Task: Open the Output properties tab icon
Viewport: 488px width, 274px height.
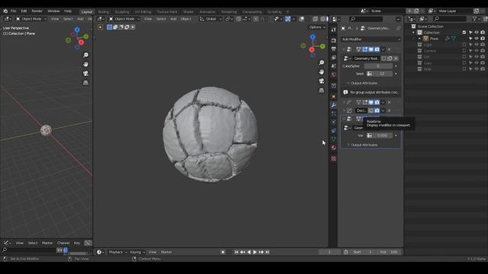Action: point(334,49)
